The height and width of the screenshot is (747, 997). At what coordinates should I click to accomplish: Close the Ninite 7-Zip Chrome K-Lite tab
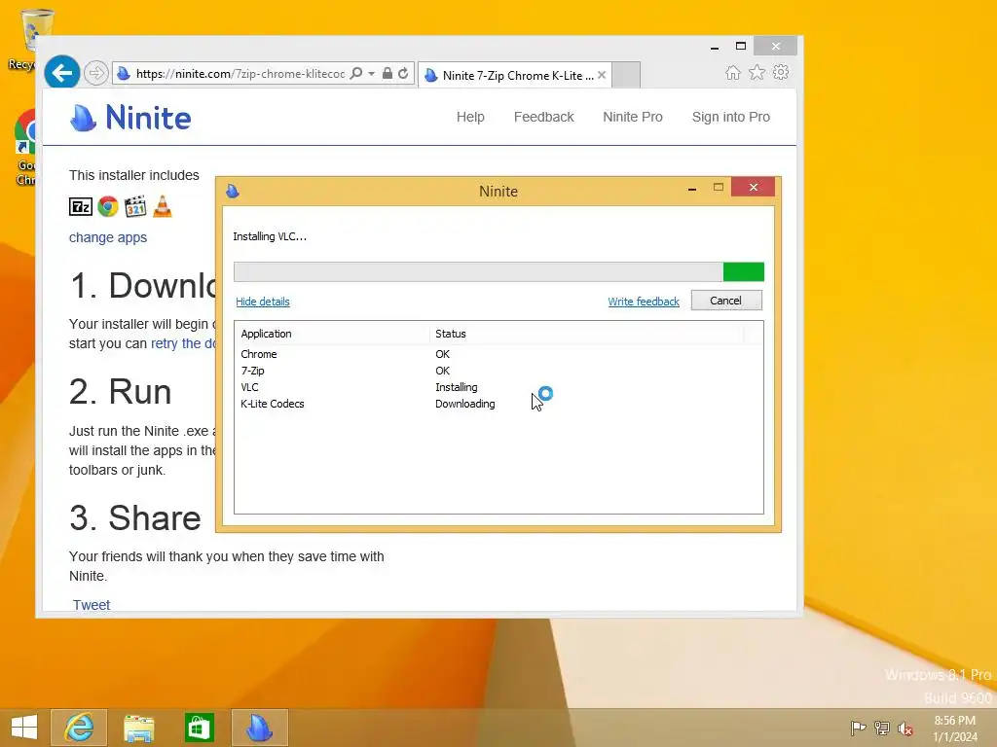click(602, 75)
